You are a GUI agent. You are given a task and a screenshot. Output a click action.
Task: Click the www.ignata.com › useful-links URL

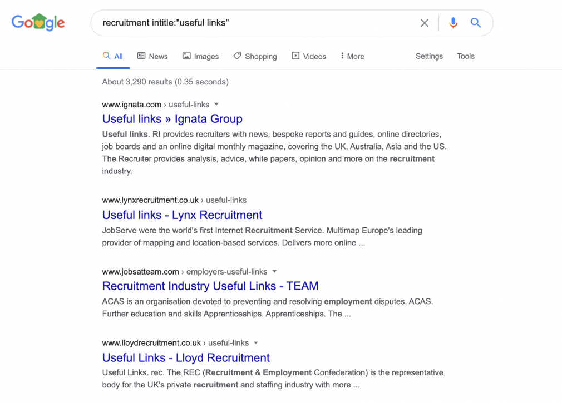point(156,105)
